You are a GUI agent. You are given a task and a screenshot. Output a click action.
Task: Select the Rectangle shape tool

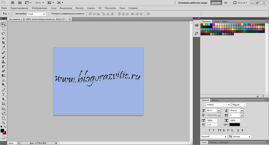(x=3, y=104)
